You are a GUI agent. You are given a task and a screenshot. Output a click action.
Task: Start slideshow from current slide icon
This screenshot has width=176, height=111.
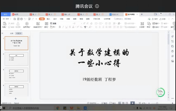point(27,24)
